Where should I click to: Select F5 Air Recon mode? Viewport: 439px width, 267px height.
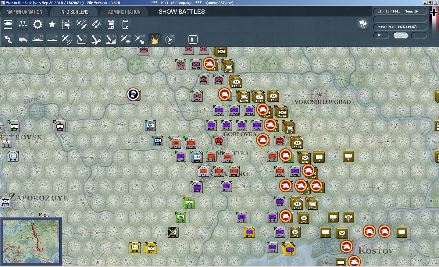[67, 39]
